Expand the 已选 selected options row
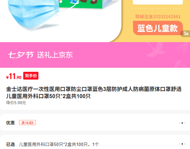 coord(95,142)
